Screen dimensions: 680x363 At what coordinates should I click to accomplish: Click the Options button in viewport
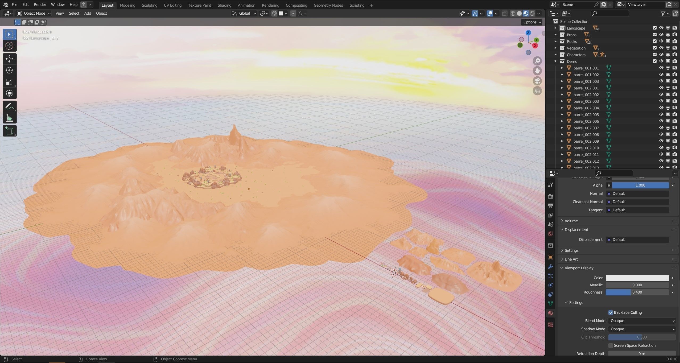point(531,22)
